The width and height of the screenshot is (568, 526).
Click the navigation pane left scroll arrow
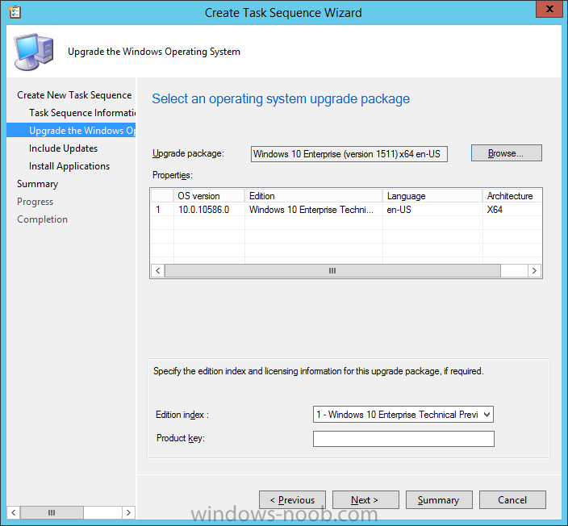14,512
